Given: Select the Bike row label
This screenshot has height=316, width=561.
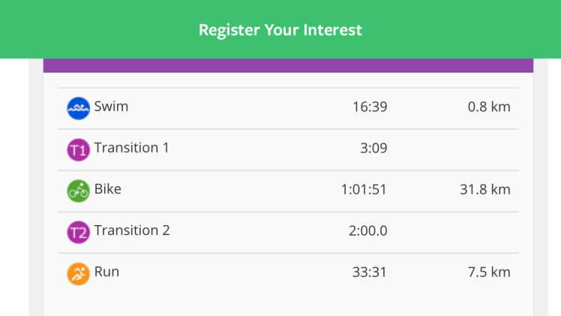Looking at the screenshot, I should tap(108, 189).
